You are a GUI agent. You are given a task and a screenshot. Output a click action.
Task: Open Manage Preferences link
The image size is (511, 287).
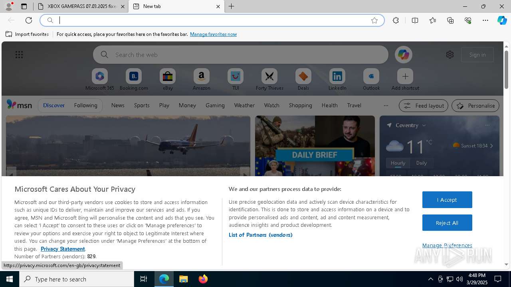pyautogui.click(x=447, y=245)
